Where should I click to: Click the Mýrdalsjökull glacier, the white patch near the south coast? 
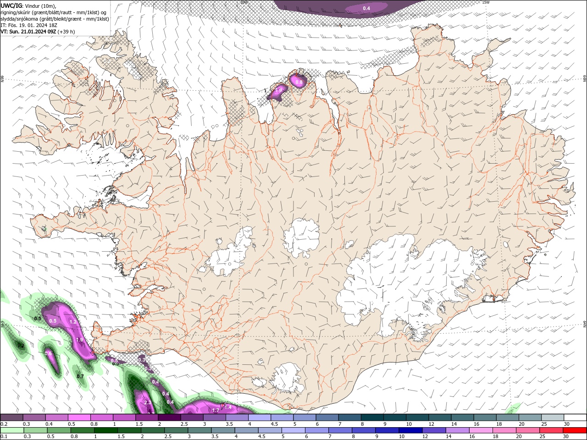click(288, 378)
